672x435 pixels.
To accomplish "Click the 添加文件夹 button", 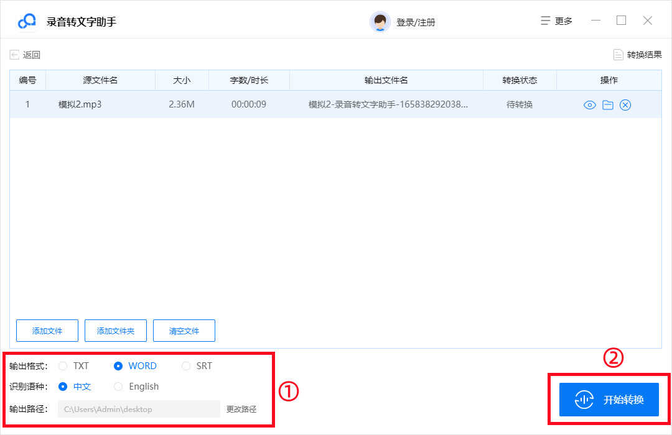I will (x=116, y=331).
